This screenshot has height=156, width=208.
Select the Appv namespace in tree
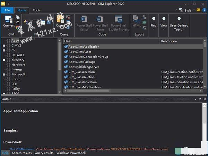15,41
